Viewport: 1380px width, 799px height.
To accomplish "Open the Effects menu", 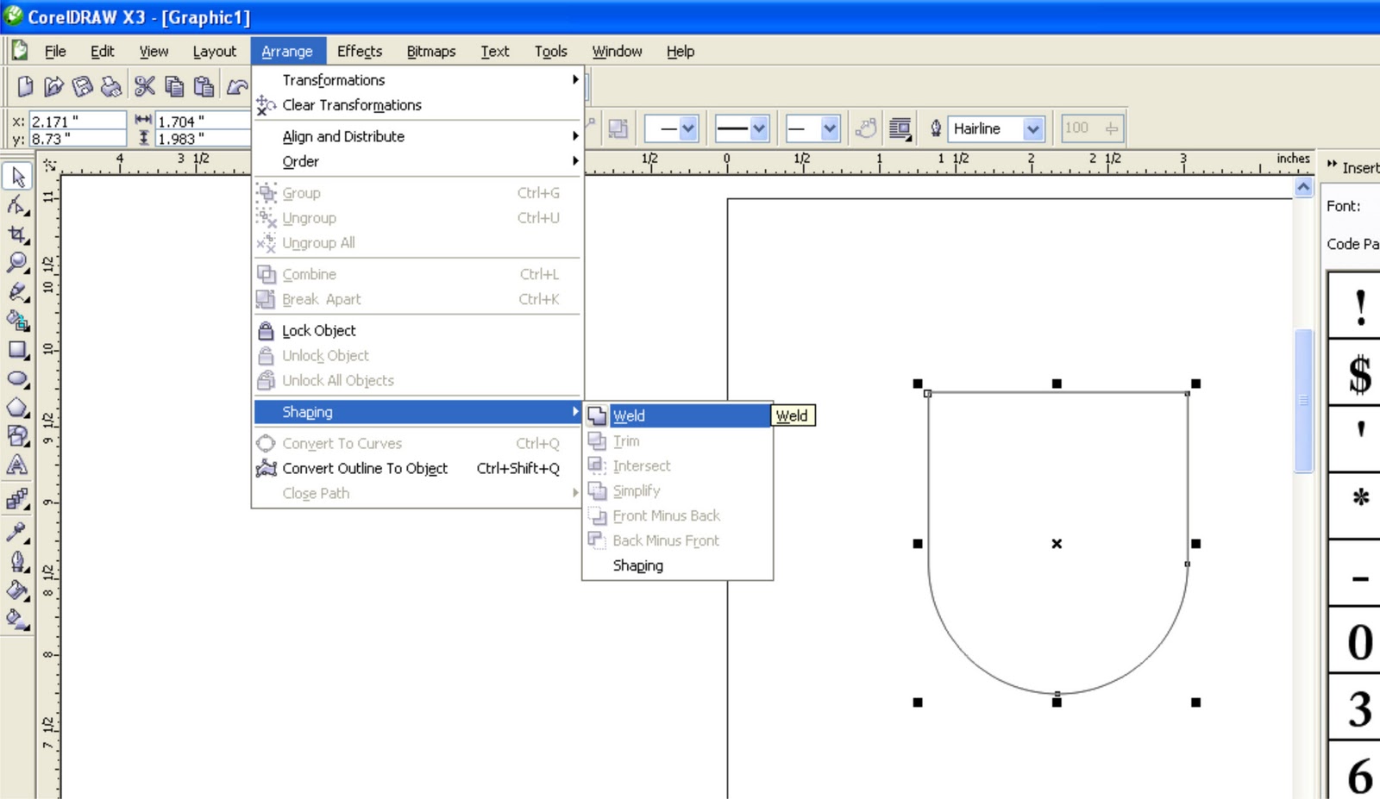I will point(360,52).
